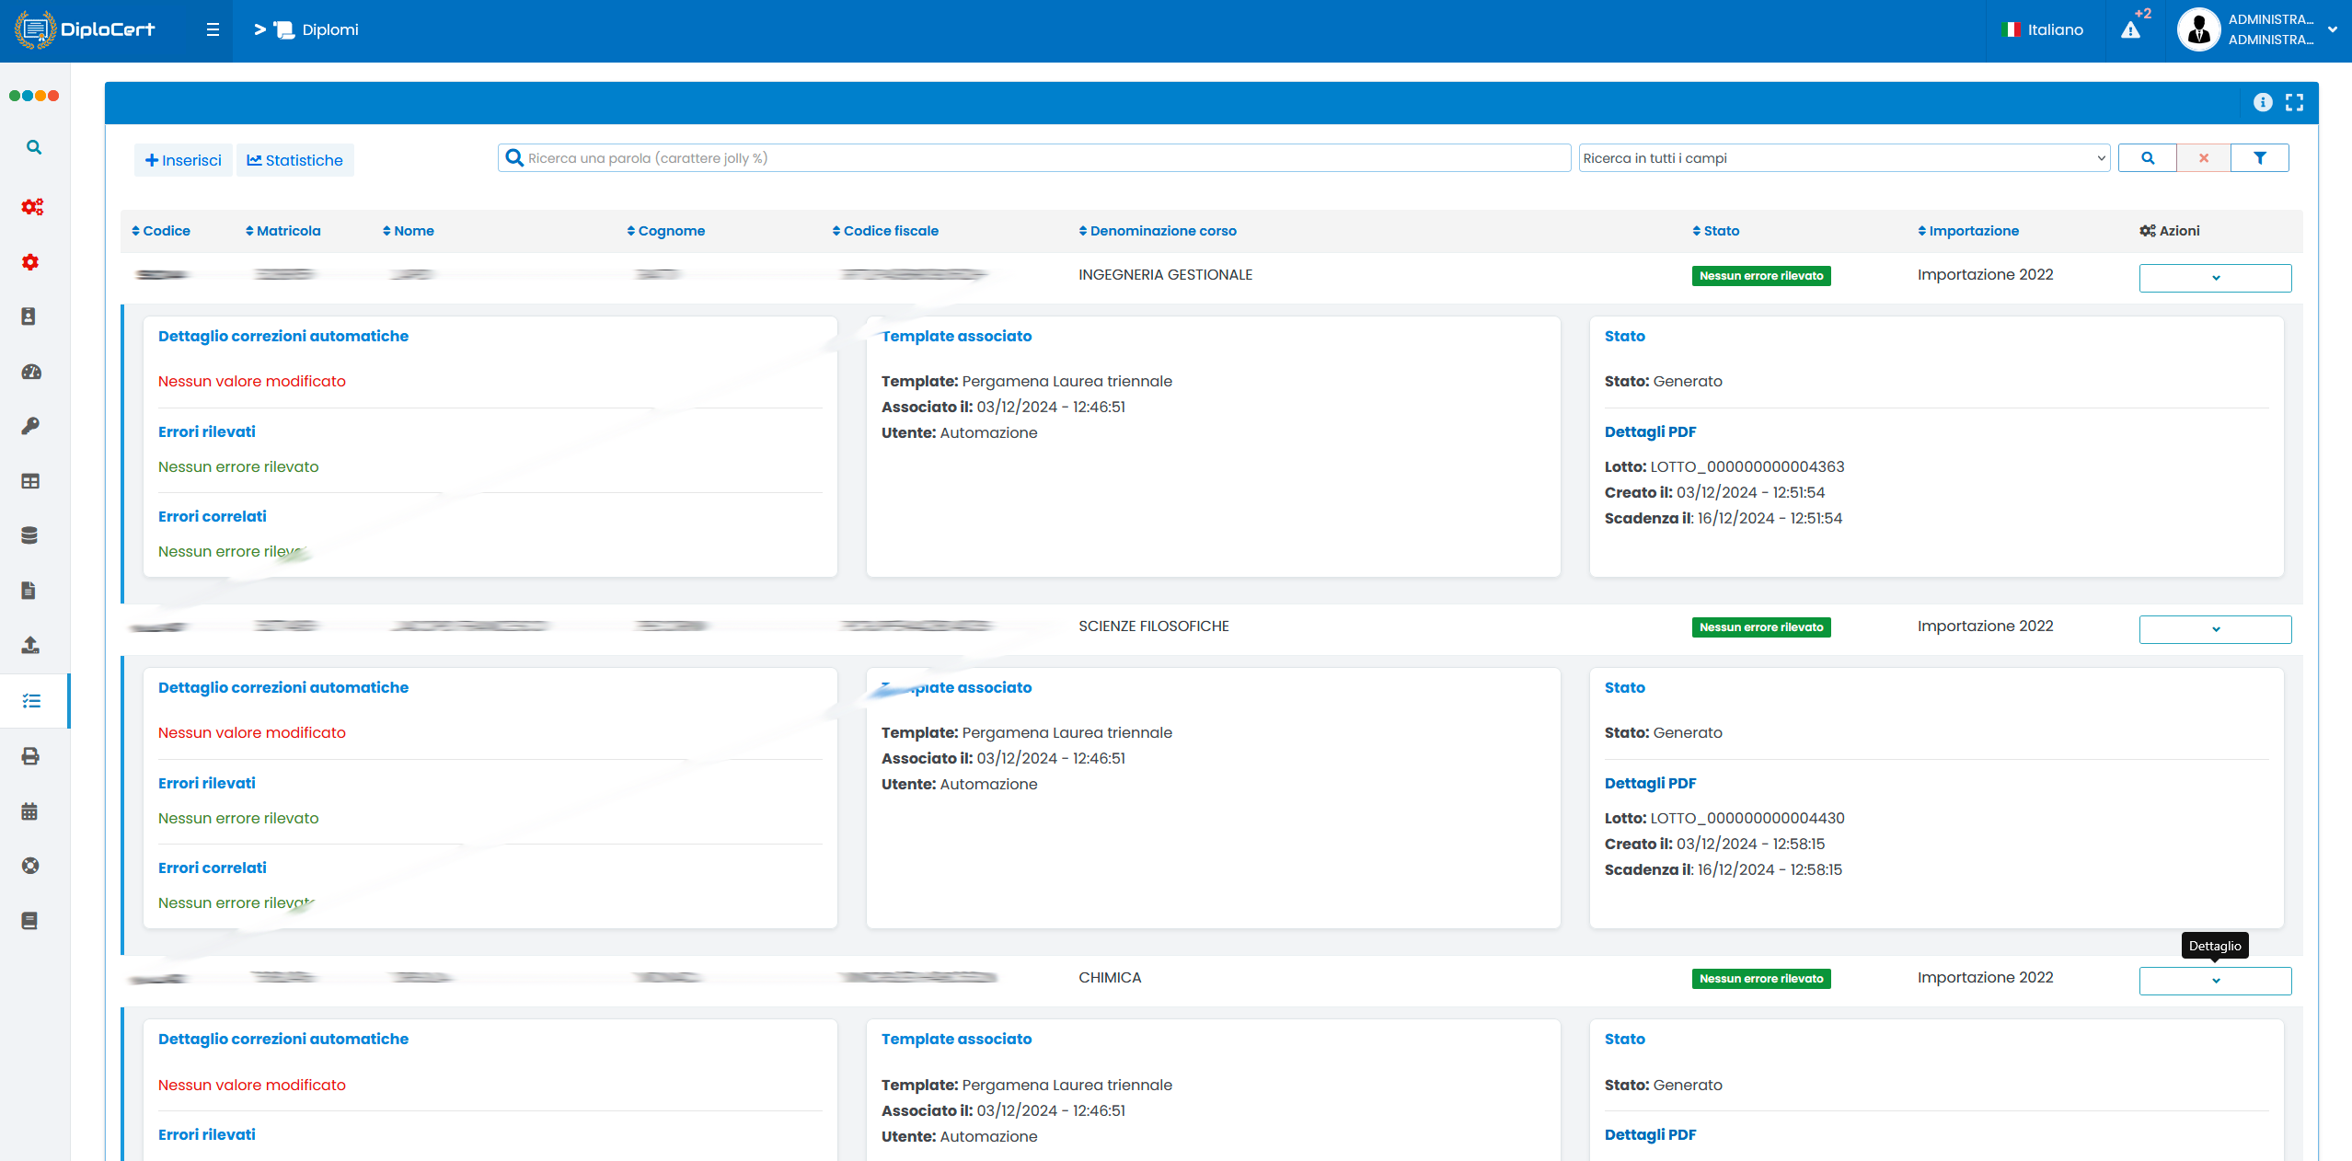The image size is (2352, 1161).
Task: Toggle the hamburger sidebar menu
Action: (213, 29)
